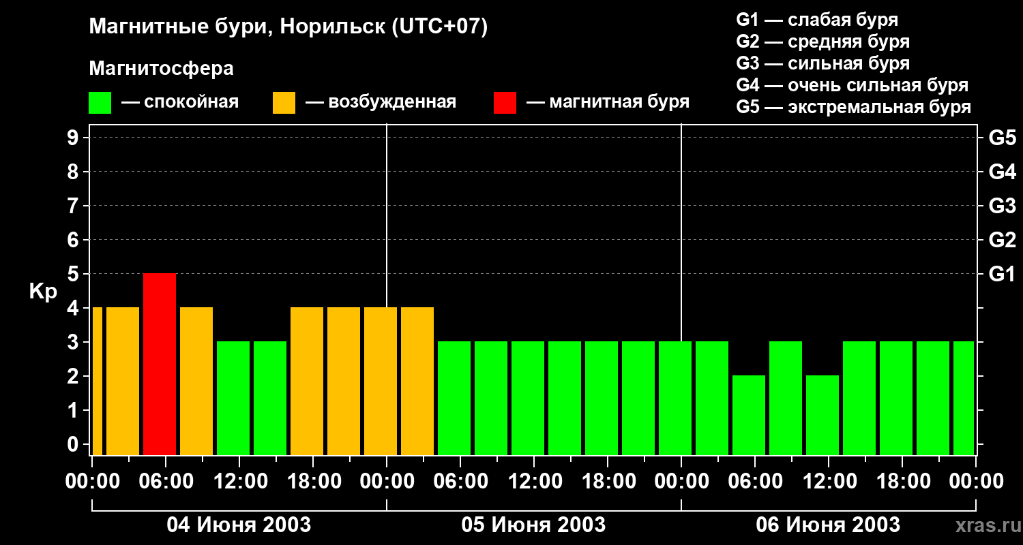Click the green bar above 06:00 on 05 Июня
This screenshot has height=545, width=1023.
click(x=454, y=398)
